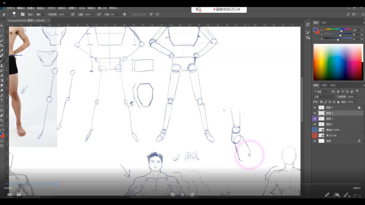Select the Dodge tool
The height and width of the screenshot is (205, 365).
click(x=2, y=91)
